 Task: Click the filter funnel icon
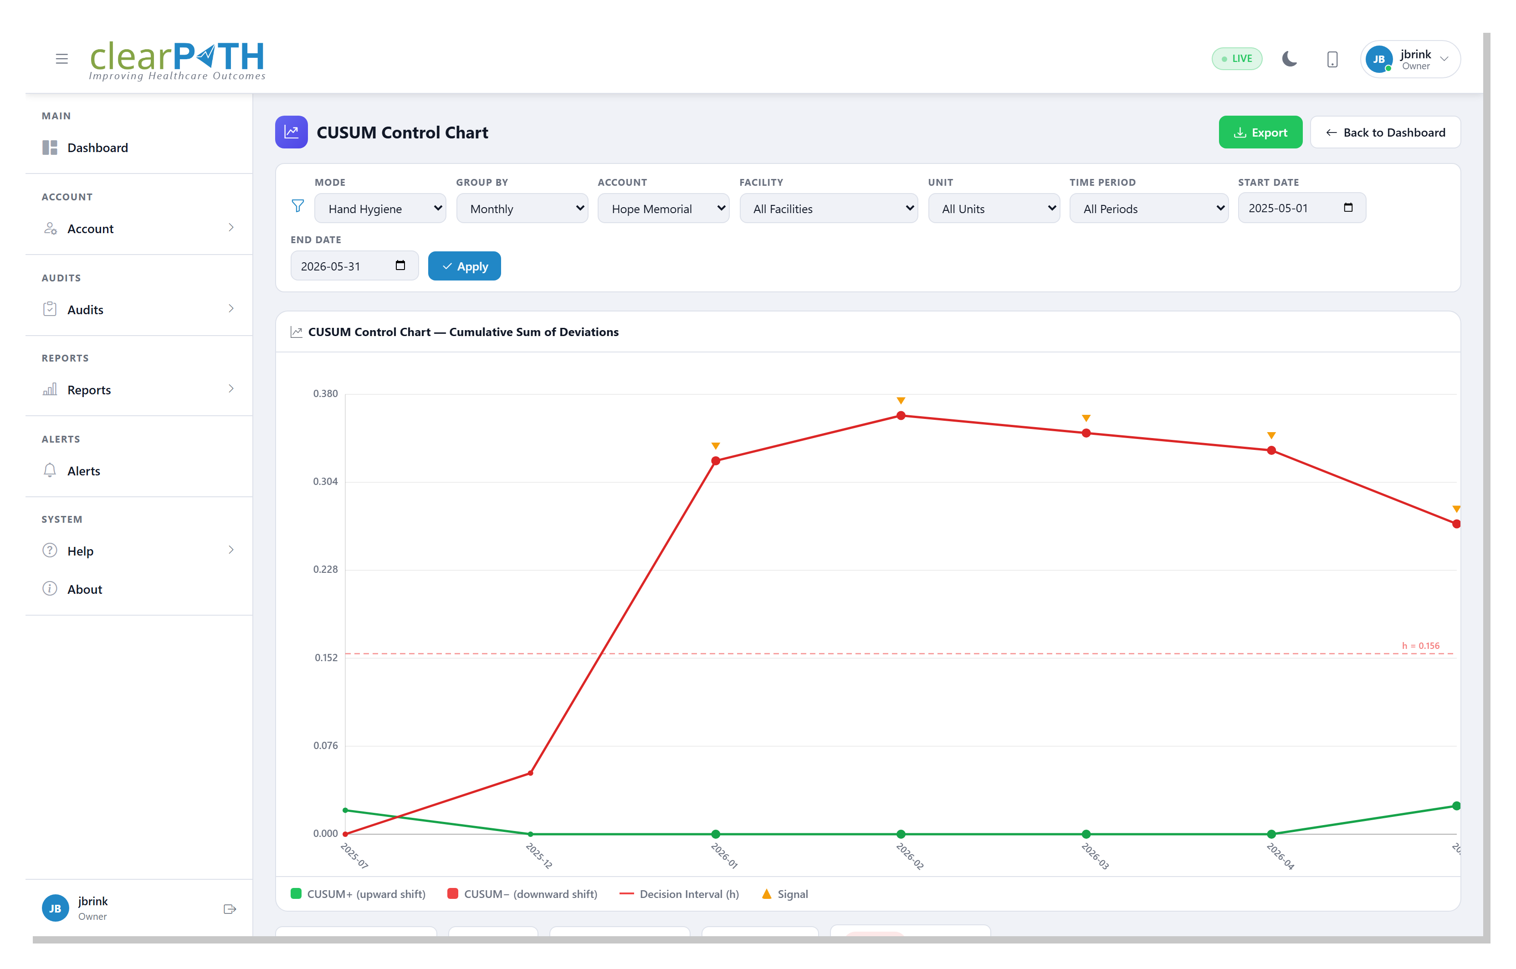point(298,206)
